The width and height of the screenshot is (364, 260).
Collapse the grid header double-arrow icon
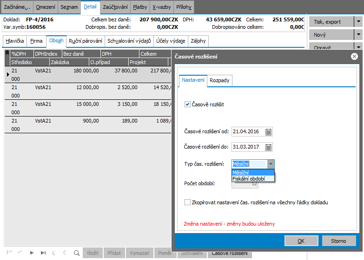[7, 54]
